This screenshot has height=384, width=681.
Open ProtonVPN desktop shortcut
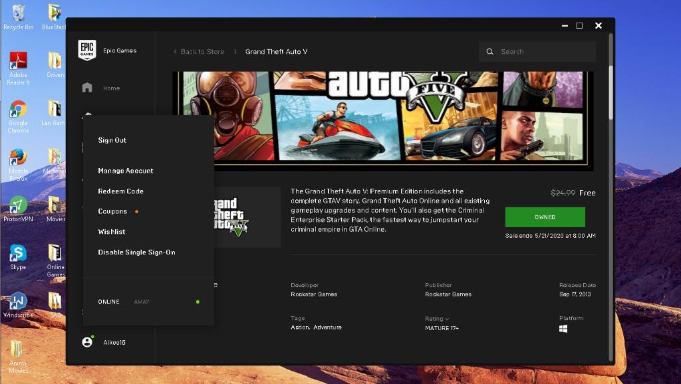(18, 209)
